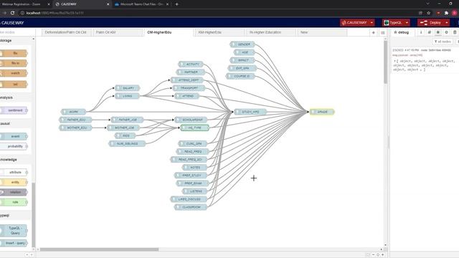Pick the event palette node
This screenshot has width=459, height=258.
point(14,136)
